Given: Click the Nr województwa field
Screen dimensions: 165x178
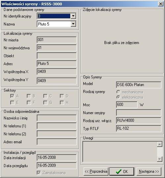Looking at the screenshot, I should (x=57, y=48).
